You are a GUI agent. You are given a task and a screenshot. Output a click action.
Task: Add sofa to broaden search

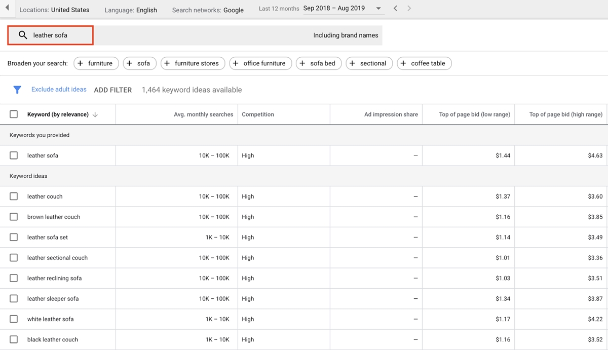coord(139,63)
